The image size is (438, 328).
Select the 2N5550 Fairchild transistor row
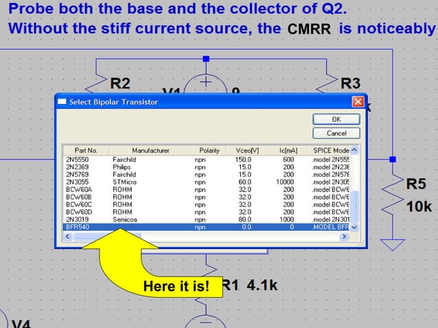[x=207, y=159]
